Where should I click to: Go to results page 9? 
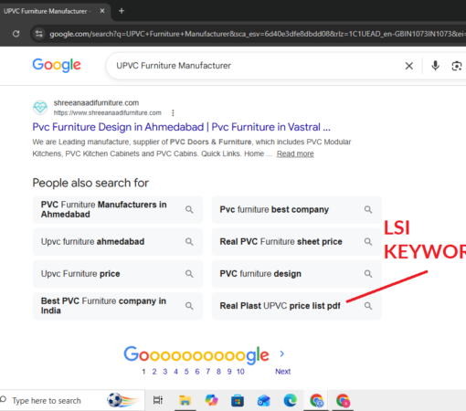click(x=229, y=372)
